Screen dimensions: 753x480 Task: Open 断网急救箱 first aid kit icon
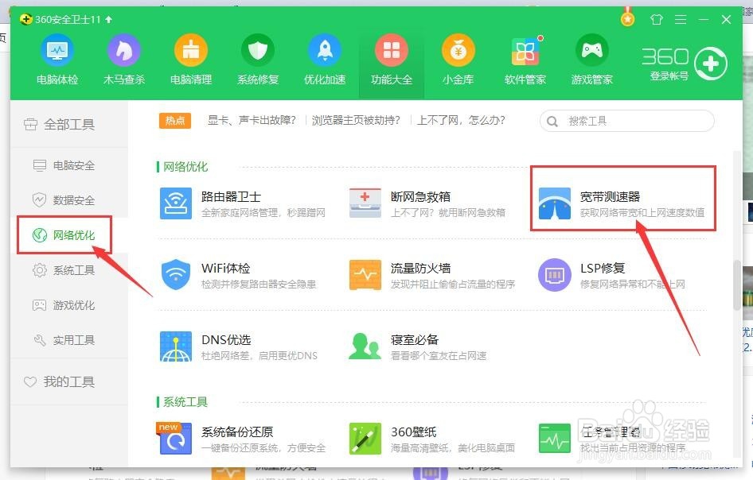point(365,203)
